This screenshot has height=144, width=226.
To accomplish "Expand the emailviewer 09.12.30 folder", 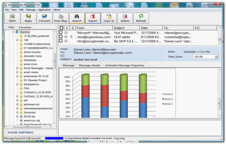I will tap(17, 76).
